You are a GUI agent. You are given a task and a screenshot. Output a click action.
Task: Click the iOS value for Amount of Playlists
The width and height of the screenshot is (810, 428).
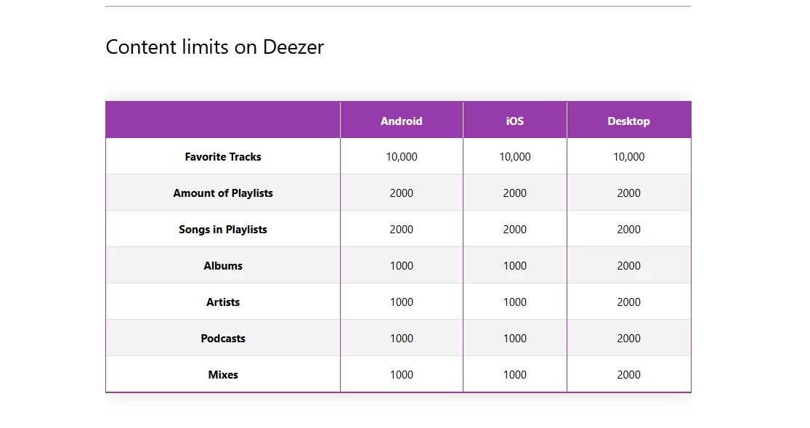(514, 193)
